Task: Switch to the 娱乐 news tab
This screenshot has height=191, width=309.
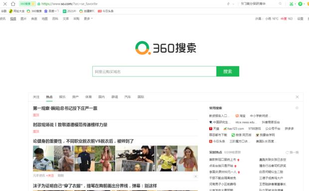Action: (x=62, y=97)
